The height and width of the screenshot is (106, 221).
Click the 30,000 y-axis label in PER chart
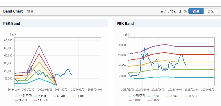(x=9, y=63)
